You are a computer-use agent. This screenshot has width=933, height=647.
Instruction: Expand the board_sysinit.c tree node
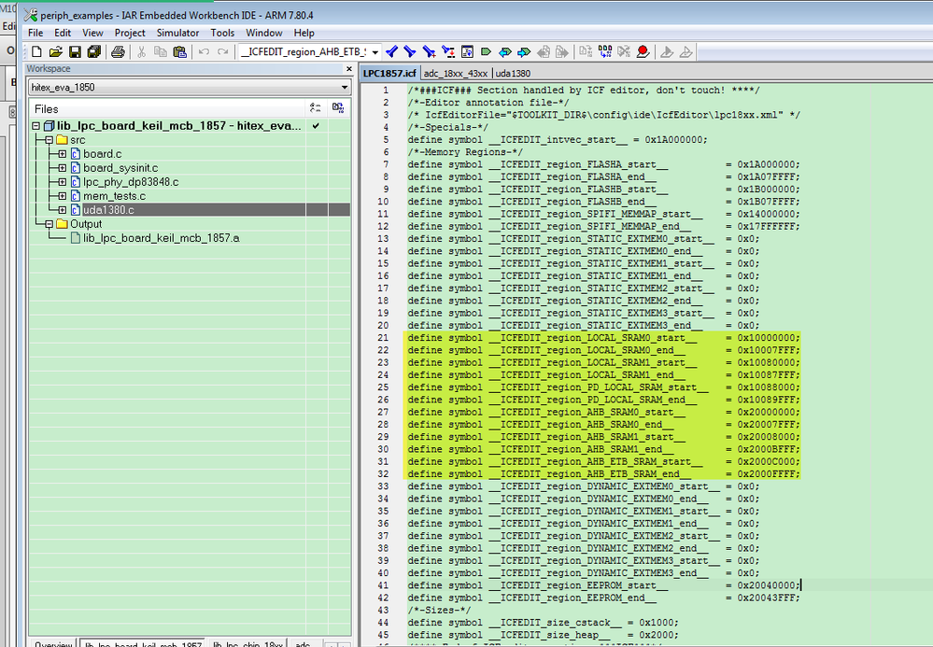click(62, 168)
